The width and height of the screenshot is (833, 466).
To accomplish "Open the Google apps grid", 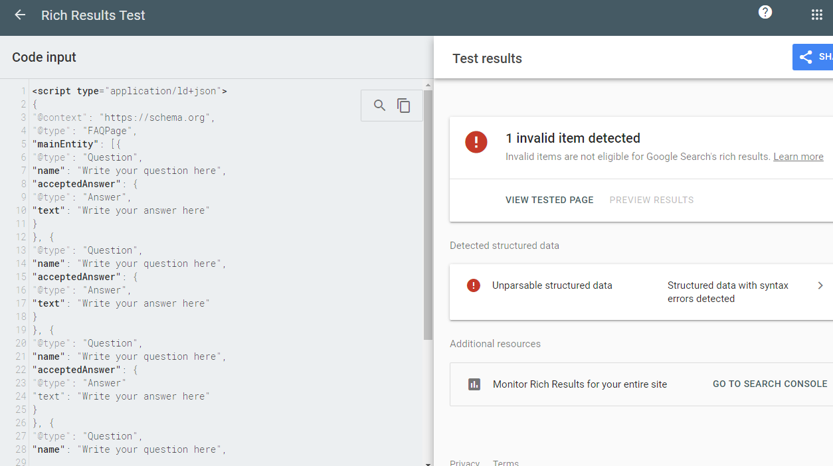I will click(x=817, y=15).
